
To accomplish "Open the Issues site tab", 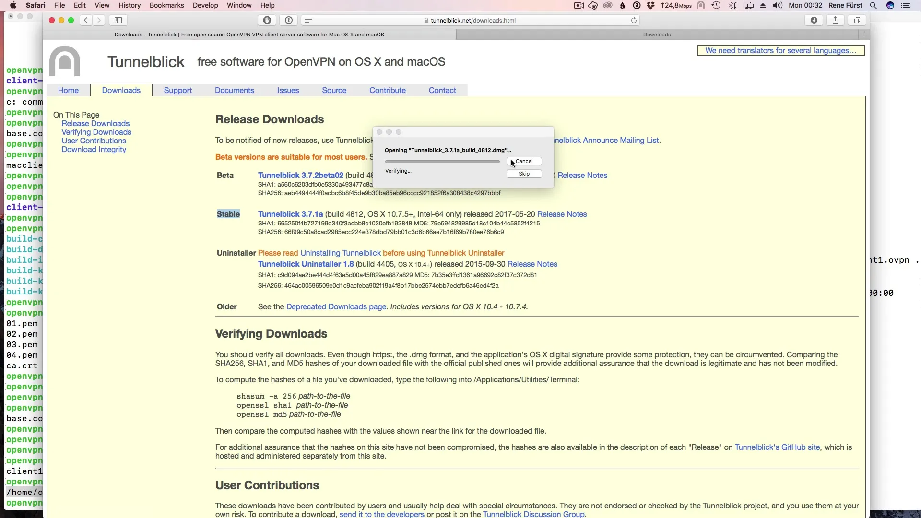I will (288, 90).
